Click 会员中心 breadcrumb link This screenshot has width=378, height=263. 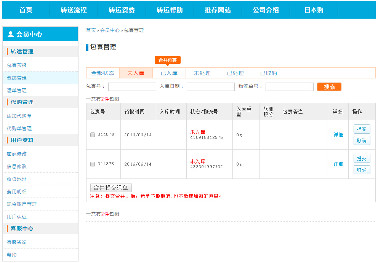pyautogui.click(x=110, y=30)
